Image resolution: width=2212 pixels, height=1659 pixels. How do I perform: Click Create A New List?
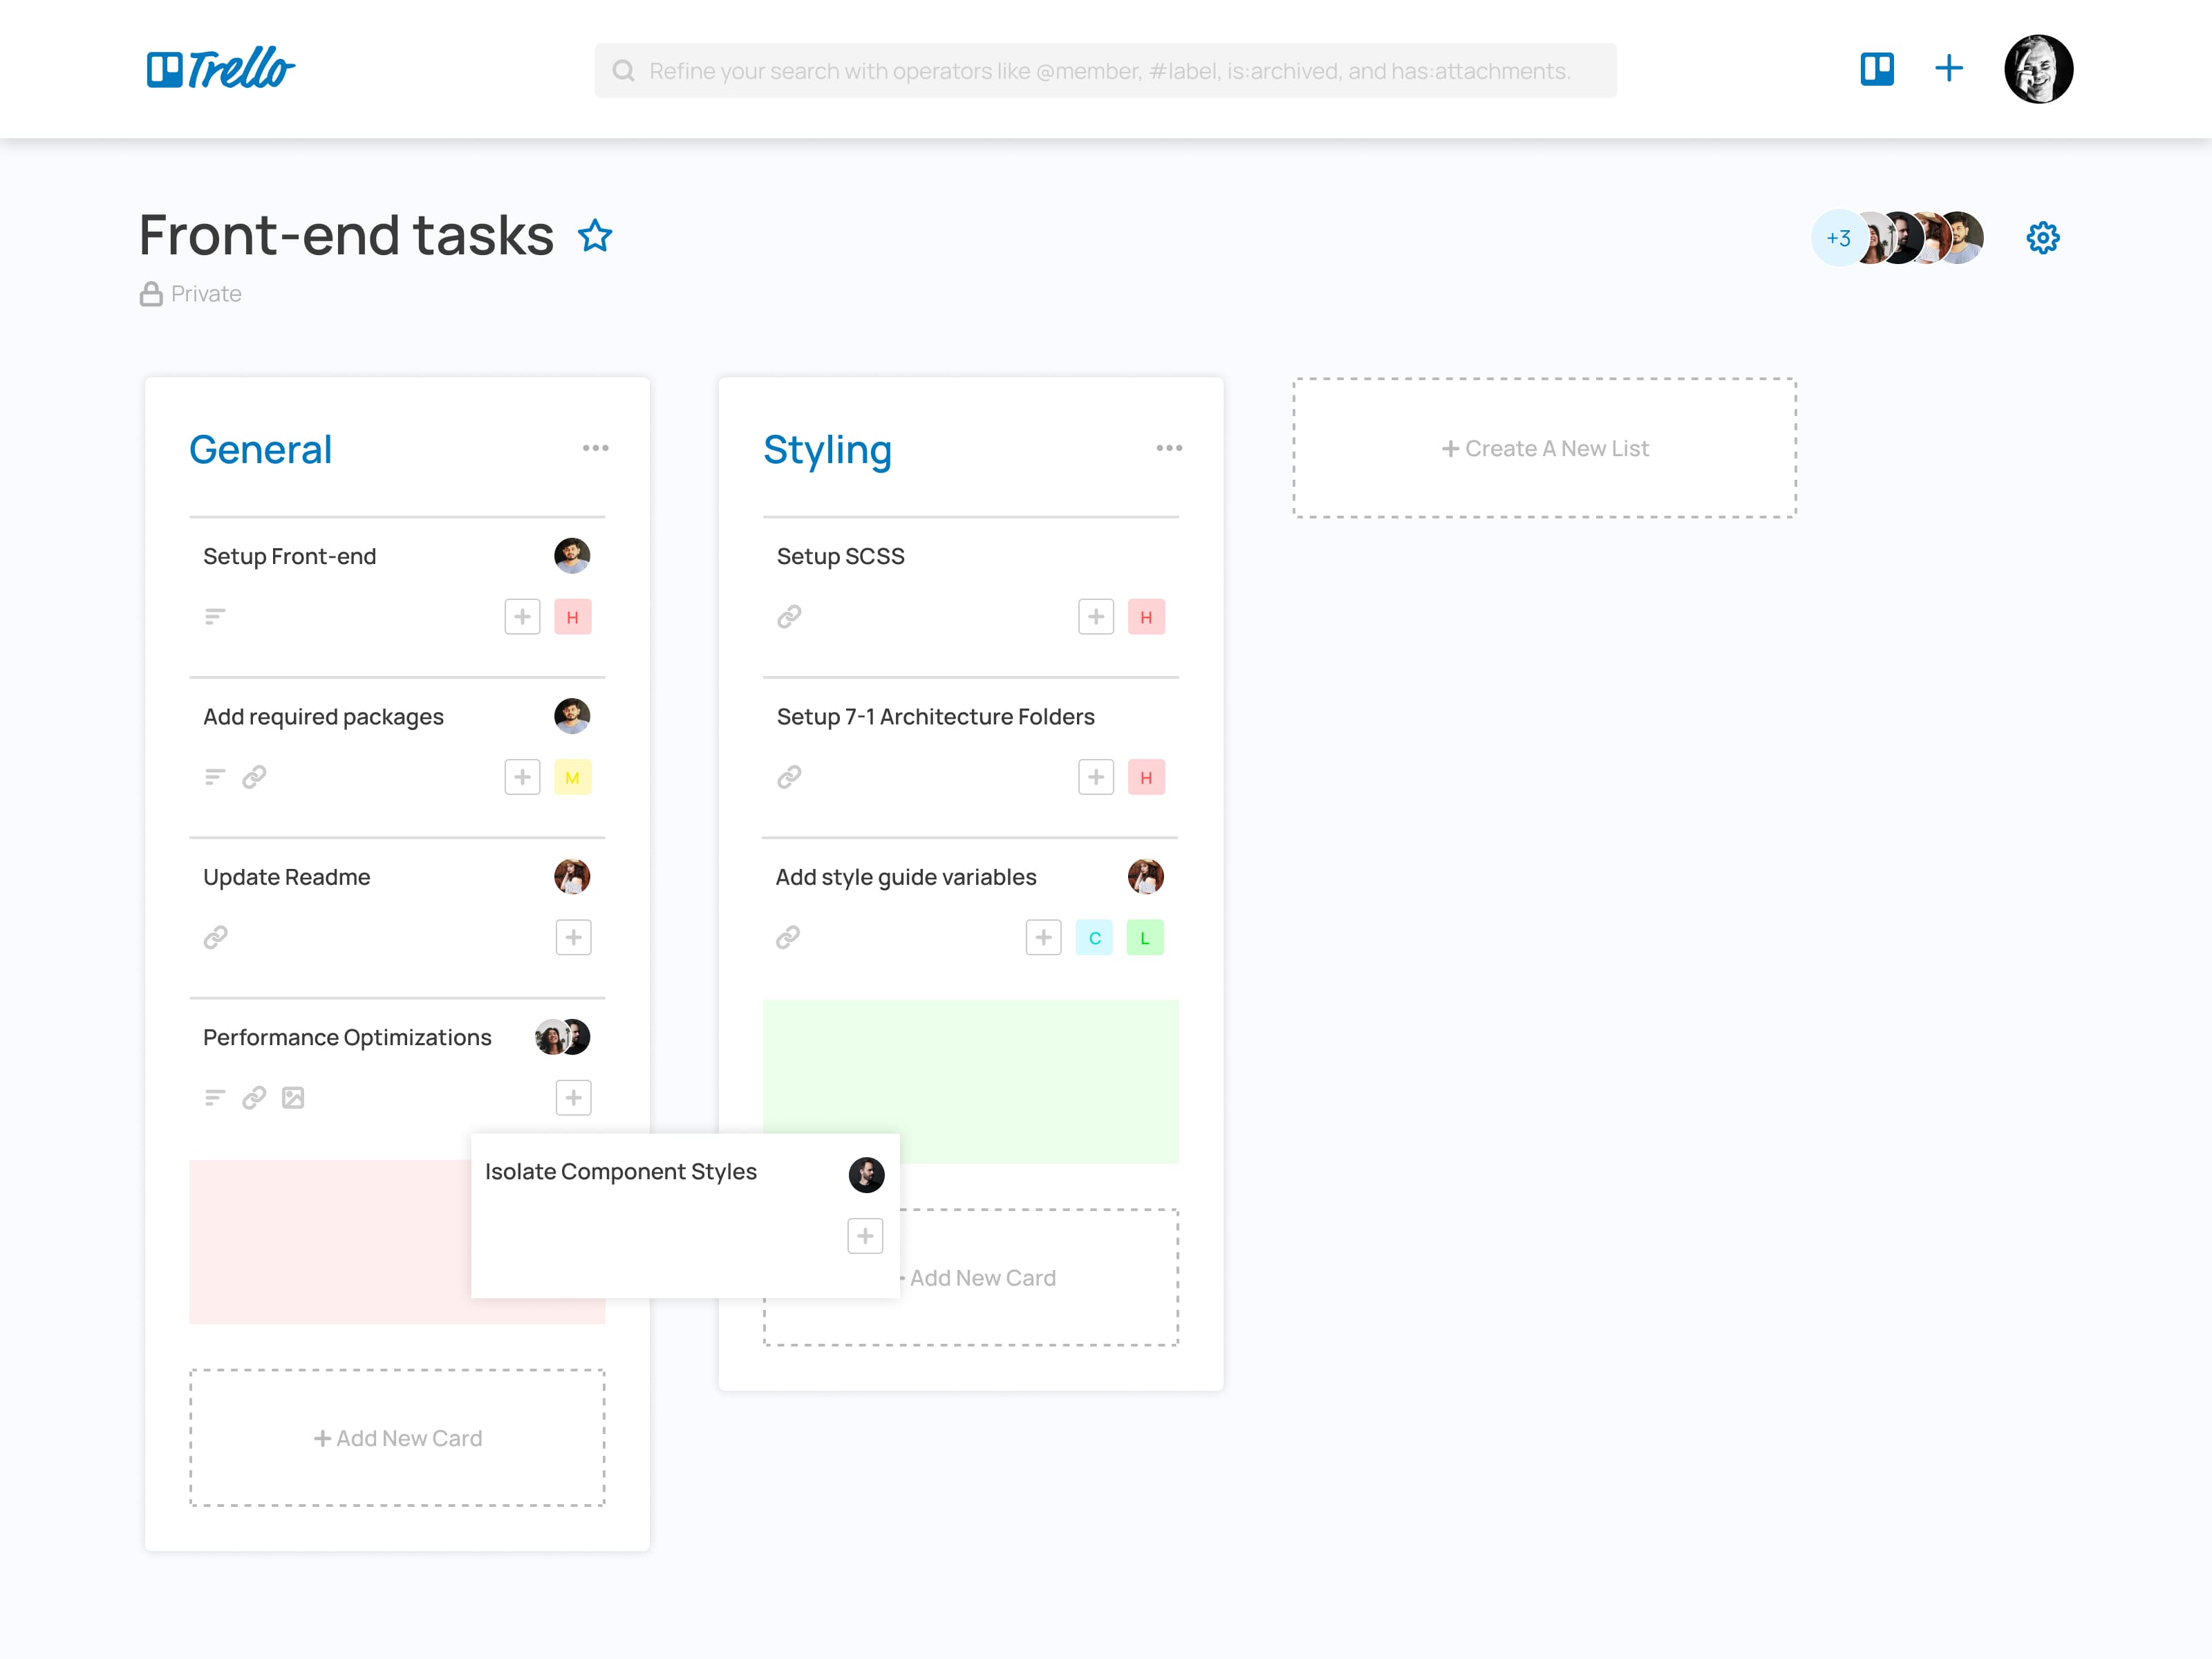[1545, 448]
